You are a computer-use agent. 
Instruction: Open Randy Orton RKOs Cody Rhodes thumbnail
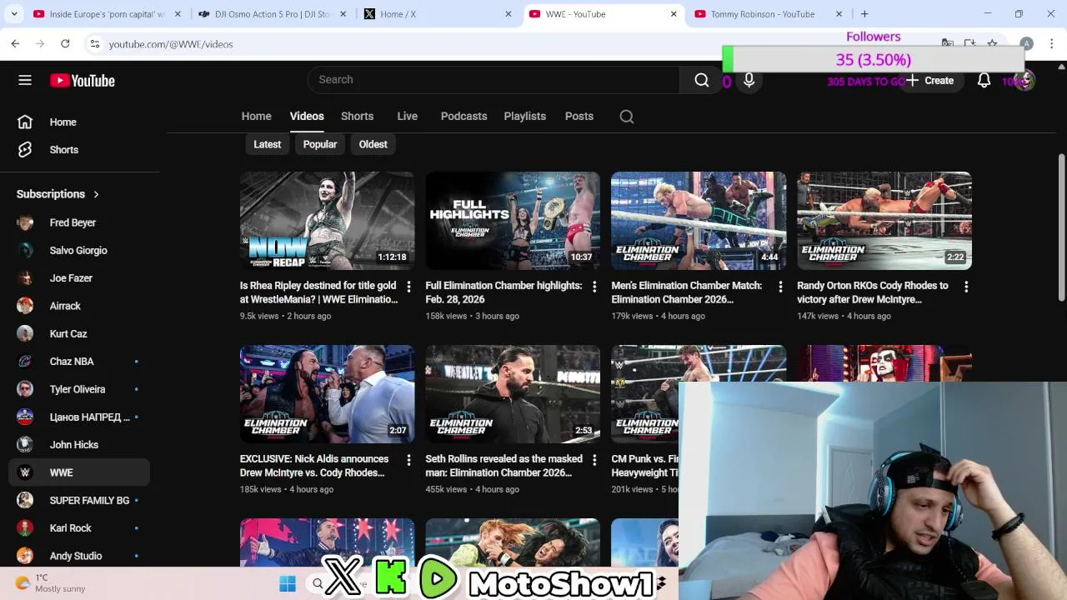[884, 221]
